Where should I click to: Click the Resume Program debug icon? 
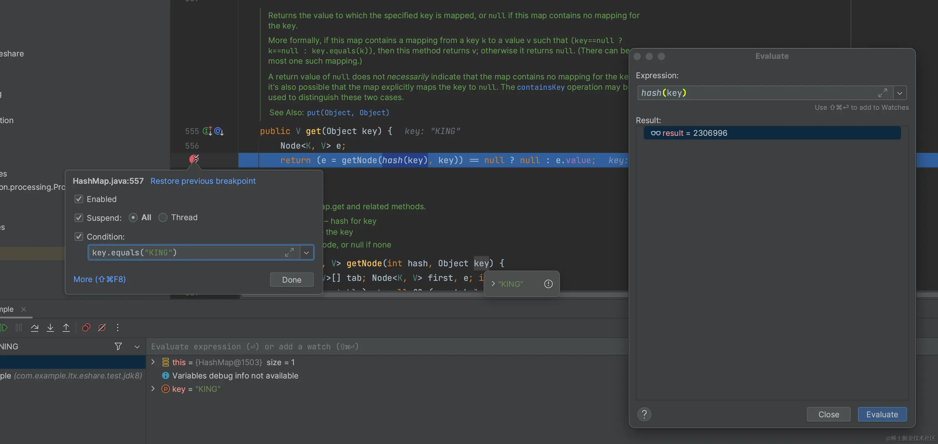tap(4, 327)
